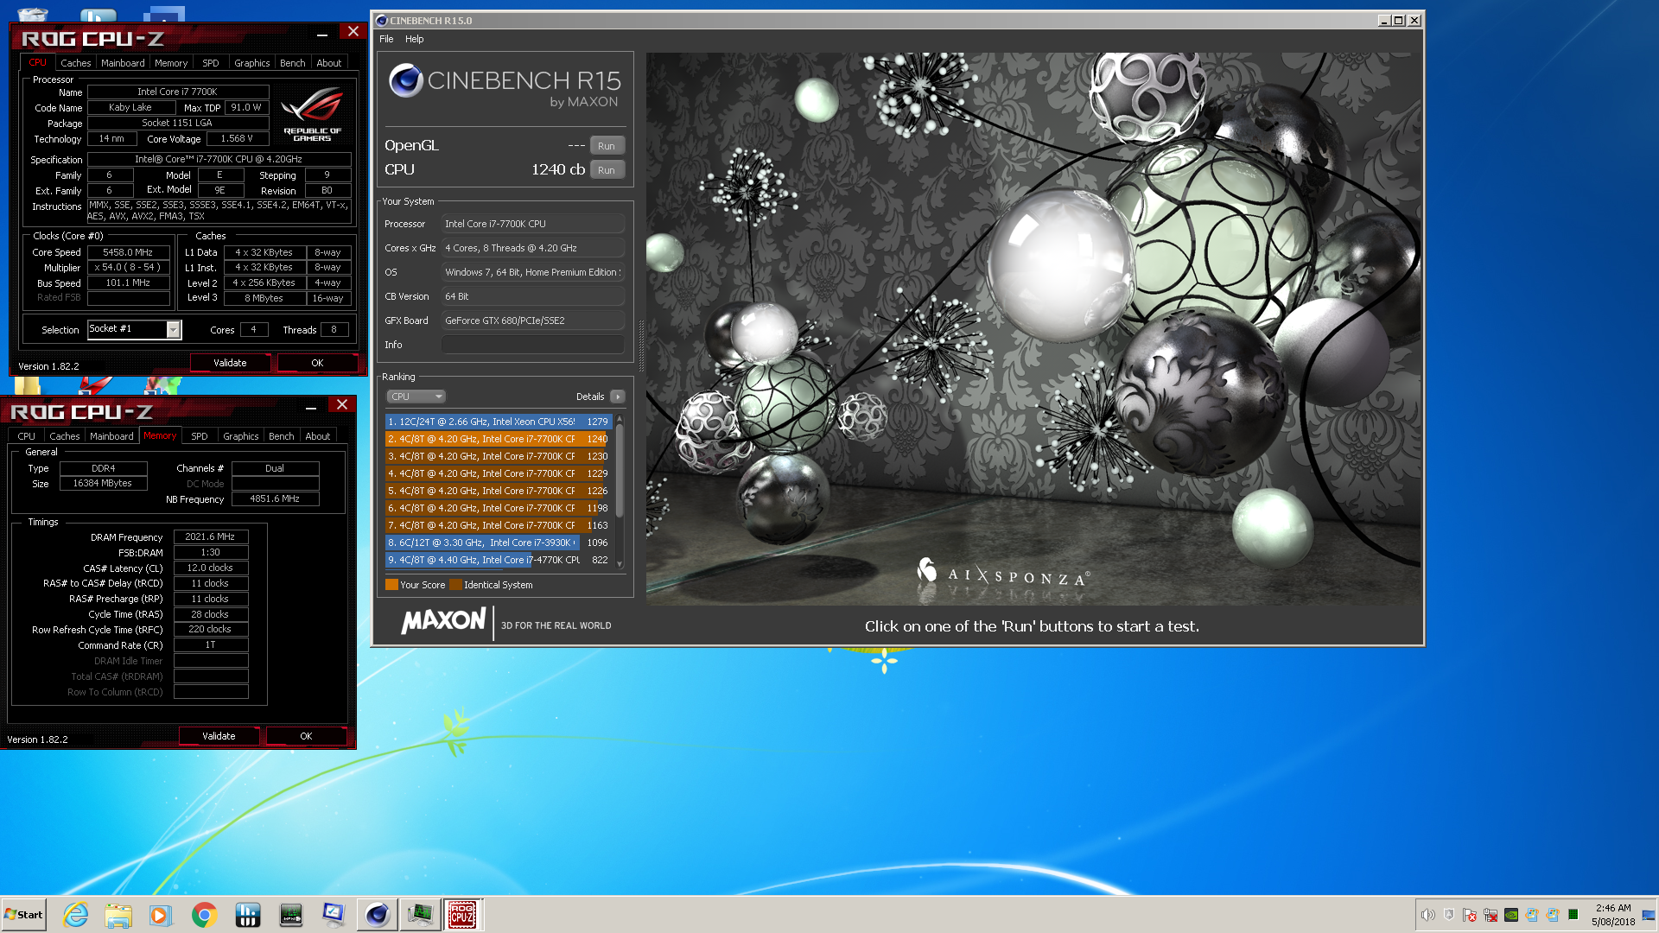The width and height of the screenshot is (1659, 933).
Task: Click the taskbar clock showing 2:46 AM
Action: tap(1613, 915)
